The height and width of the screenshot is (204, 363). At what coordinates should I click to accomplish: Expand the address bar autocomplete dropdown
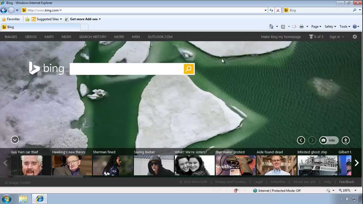(x=265, y=10)
